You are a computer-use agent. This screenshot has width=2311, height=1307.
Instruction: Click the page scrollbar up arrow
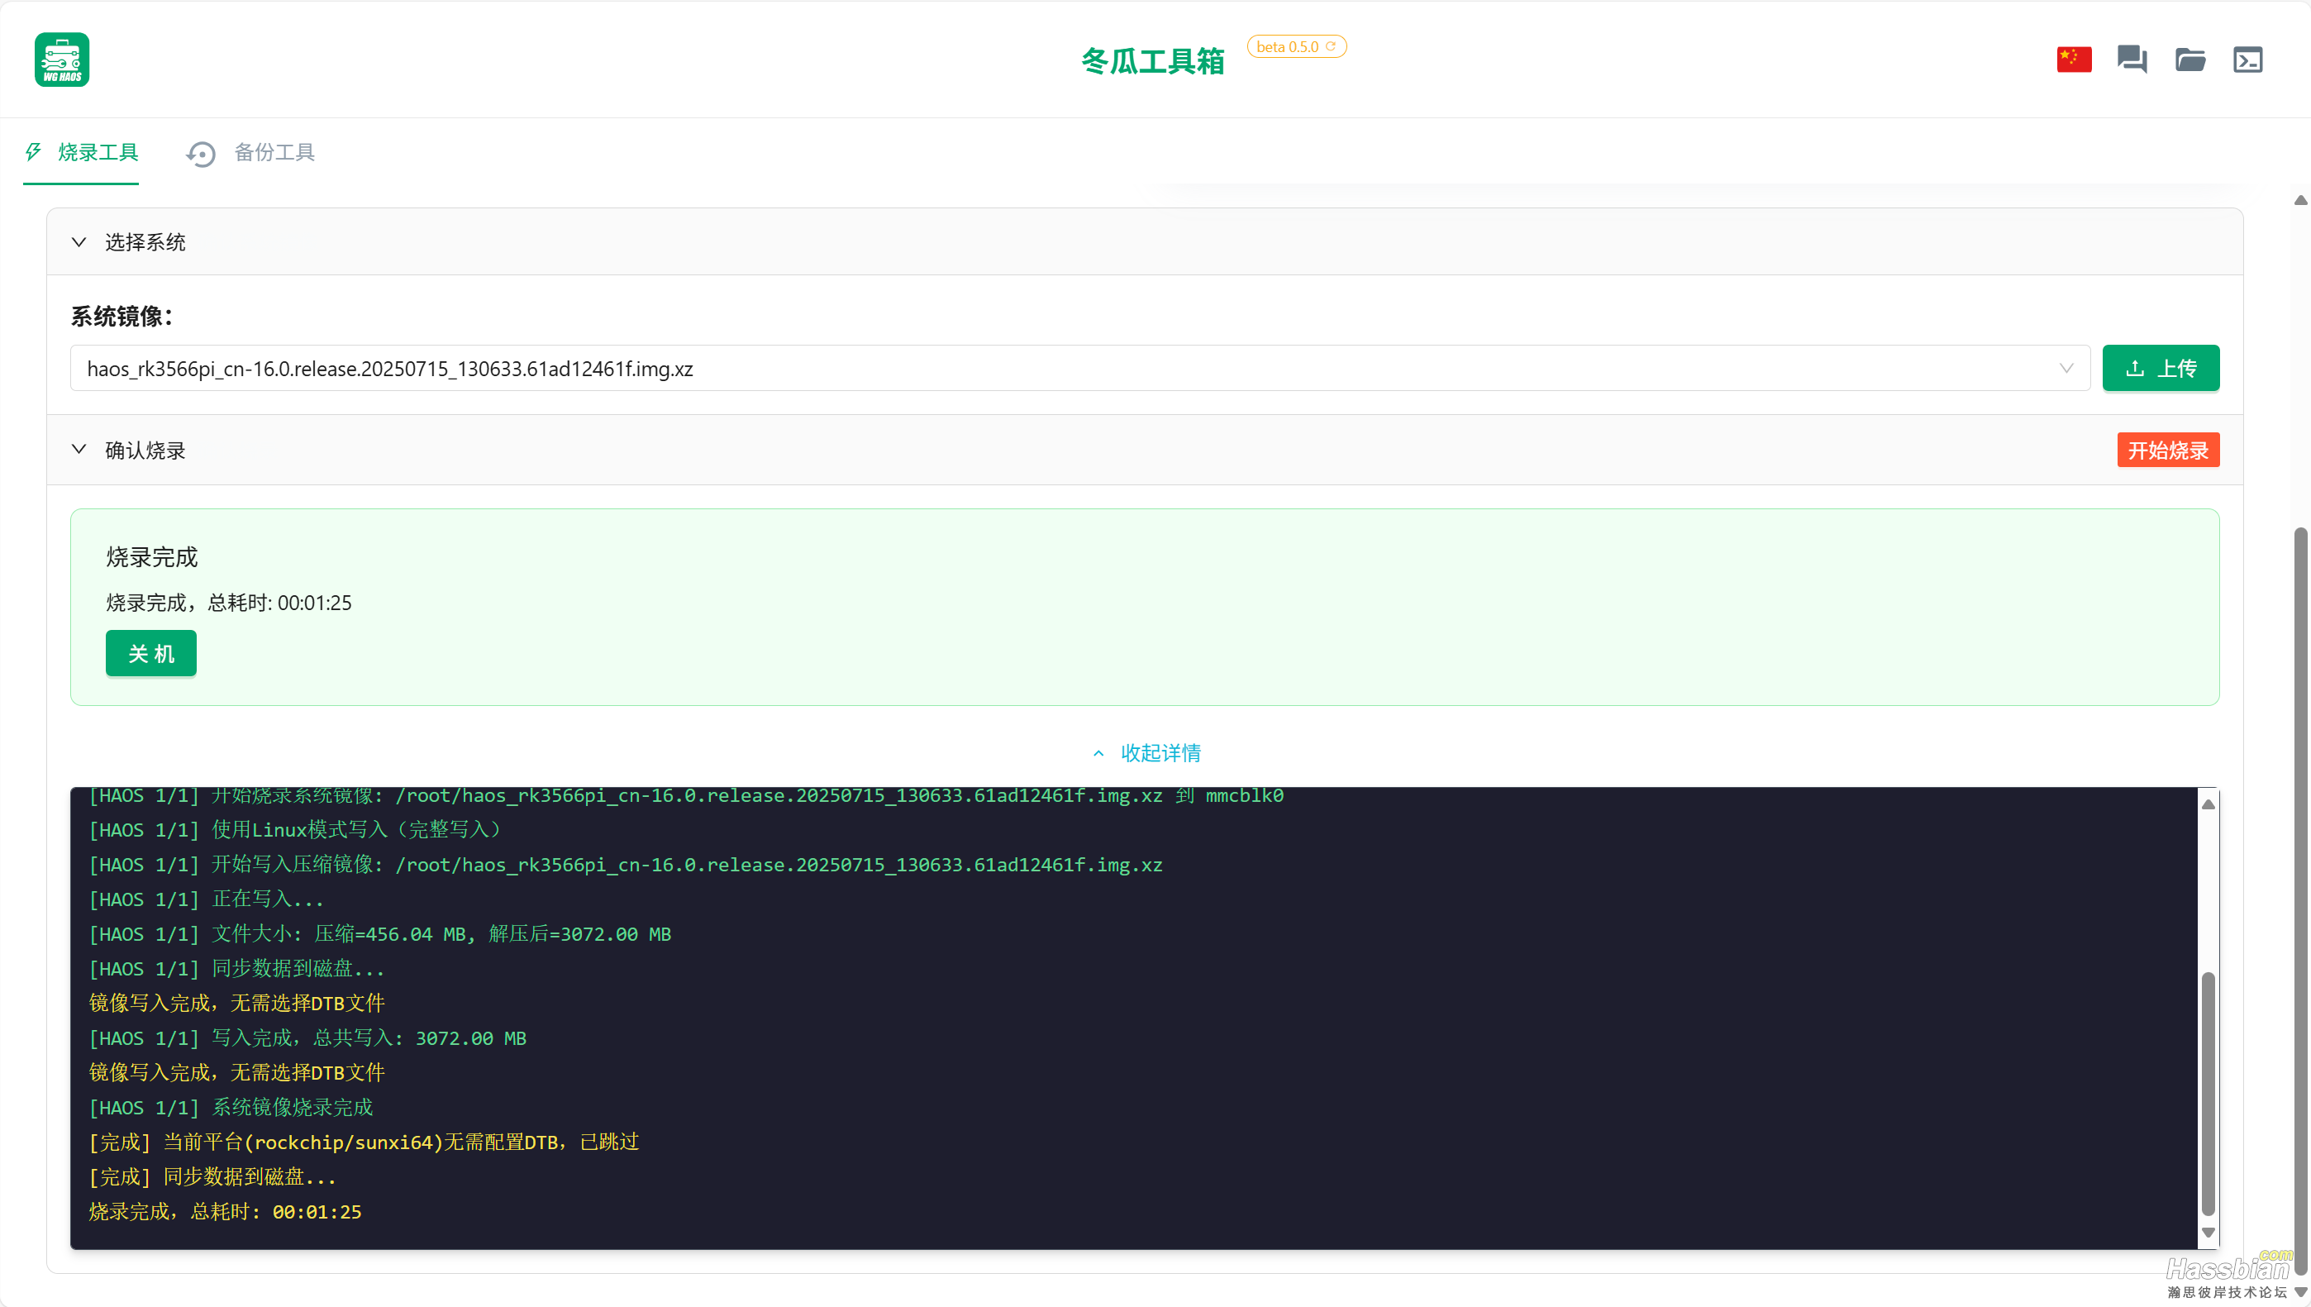[2300, 200]
